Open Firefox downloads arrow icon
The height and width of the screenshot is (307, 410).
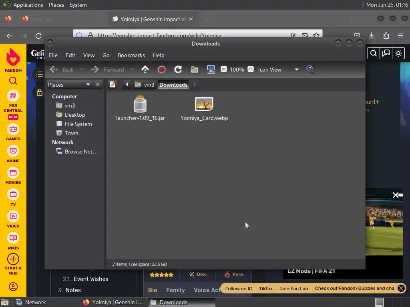pos(371,36)
